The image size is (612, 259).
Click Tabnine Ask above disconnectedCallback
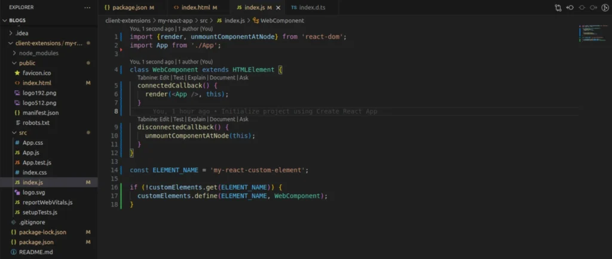[244, 119]
